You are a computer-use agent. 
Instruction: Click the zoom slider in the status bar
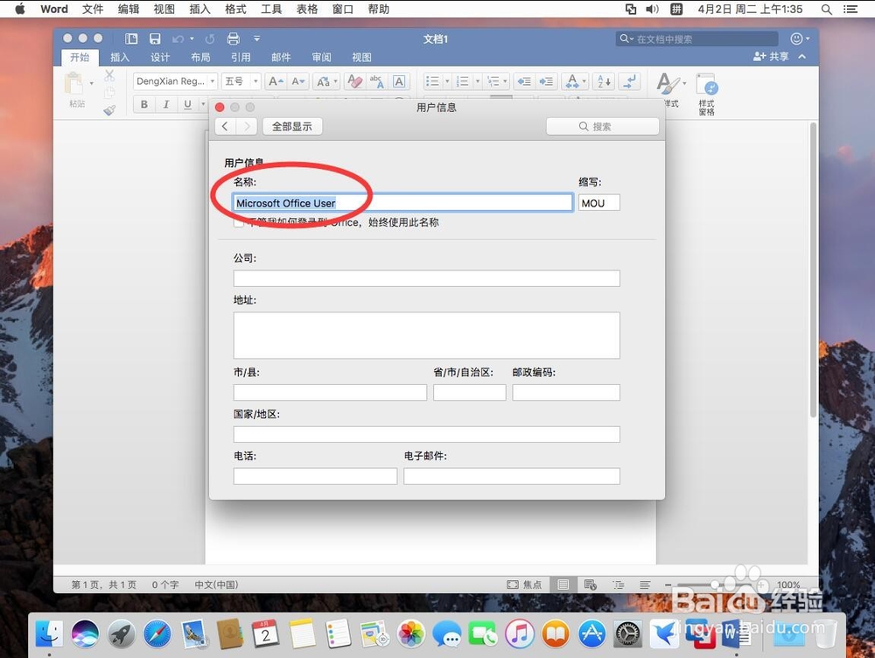point(714,584)
